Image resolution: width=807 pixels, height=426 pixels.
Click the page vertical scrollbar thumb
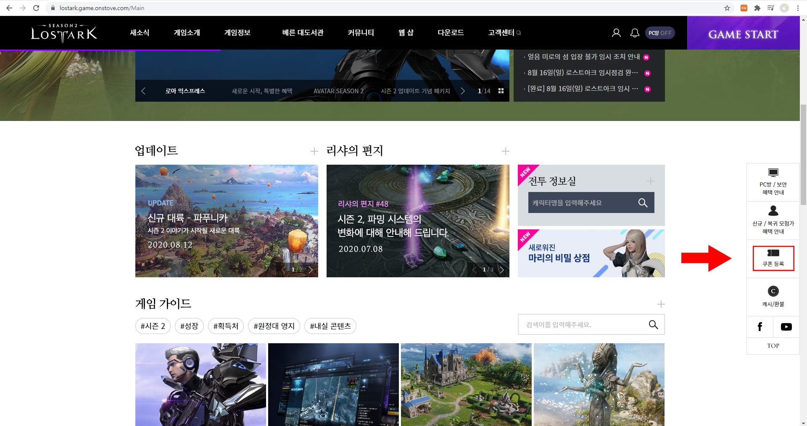(803, 155)
